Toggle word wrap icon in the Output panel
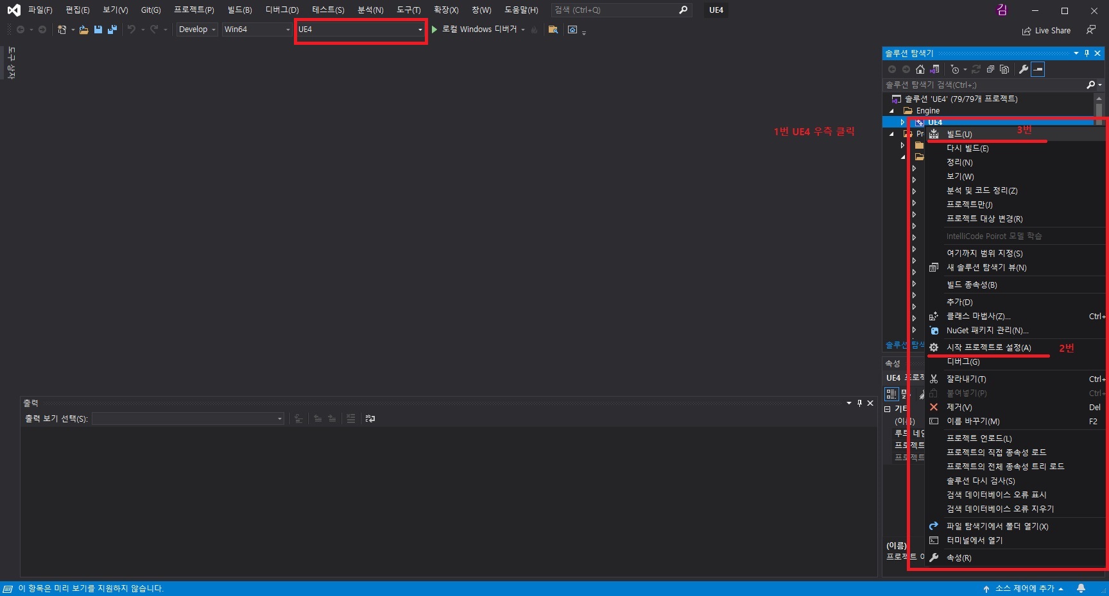This screenshot has width=1109, height=596. coord(370,418)
